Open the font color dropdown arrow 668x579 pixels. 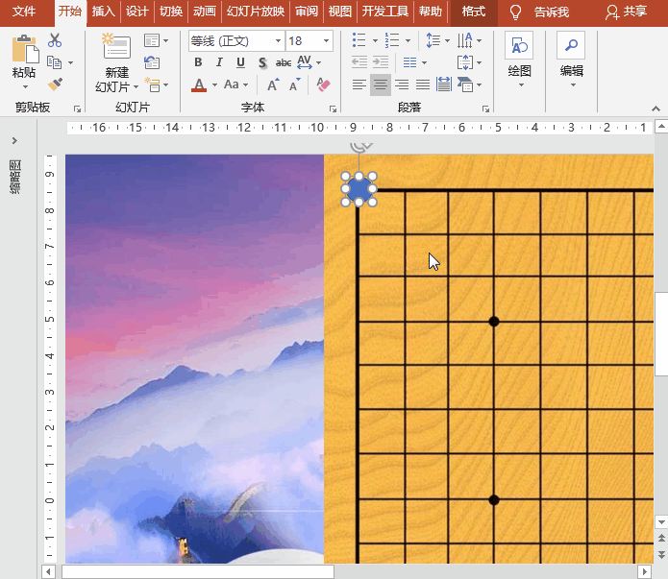click(x=214, y=85)
